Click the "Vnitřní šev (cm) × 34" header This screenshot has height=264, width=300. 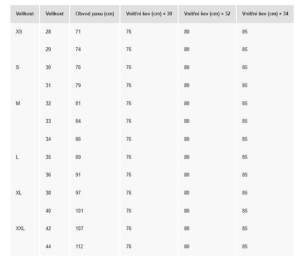(x=265, y=14)
